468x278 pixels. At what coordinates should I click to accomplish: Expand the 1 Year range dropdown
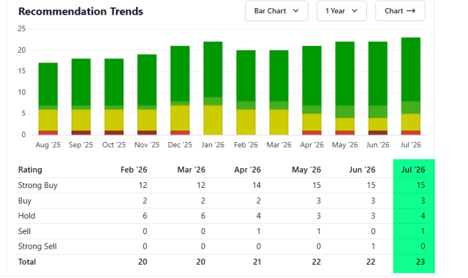(x=341, y=11)
